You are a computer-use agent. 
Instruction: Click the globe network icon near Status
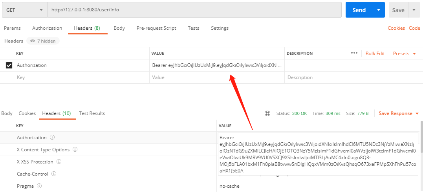[x=267, y=113]
